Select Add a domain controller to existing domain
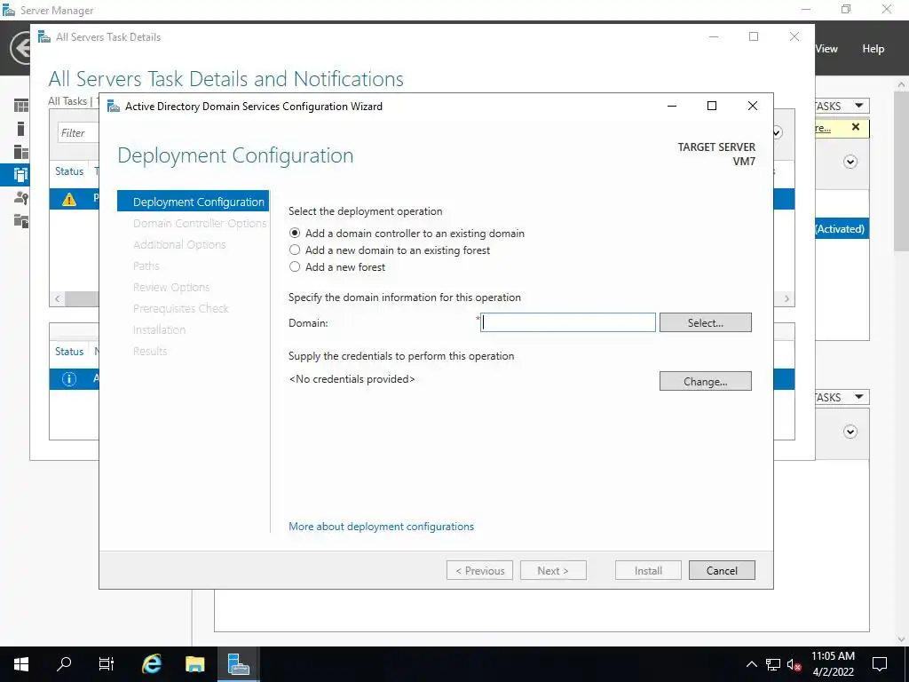The width and height of the screenshot is (909, 682). coord(295,234)
